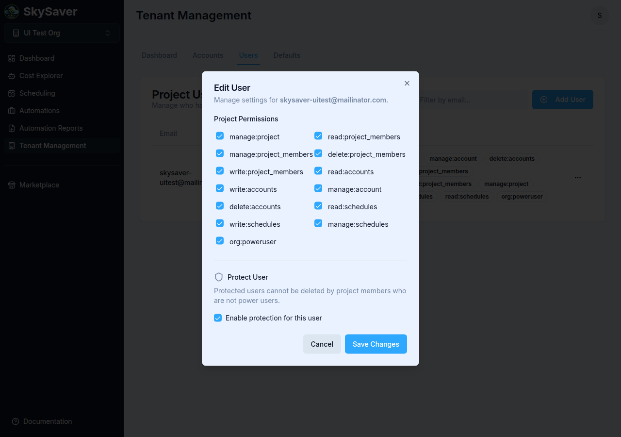This screenshot has width=621, height=437.
Task: Uncheck the write:accounts permission
Action: pos(220,188)
